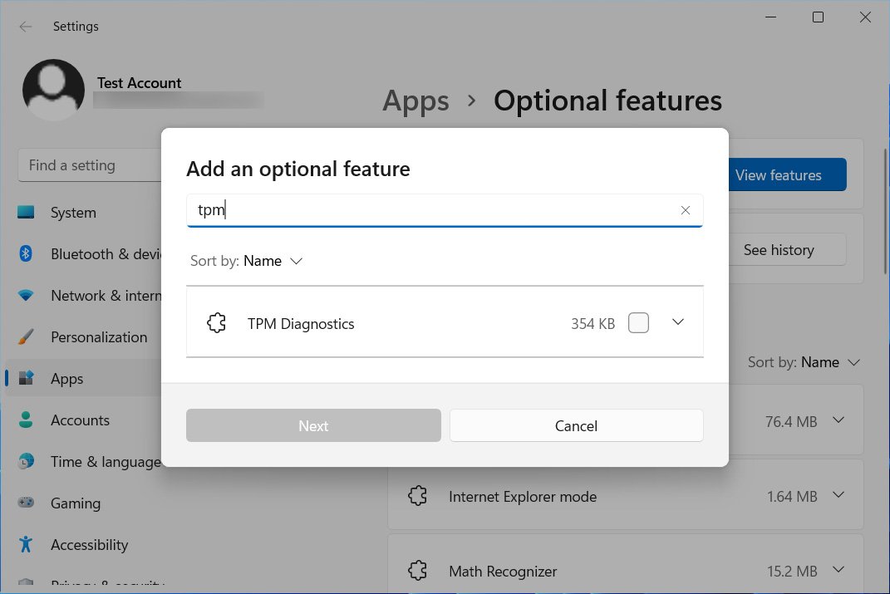The width and height of the screenshot is (890, 594).
Task: Click the Network wifi icon in sidebar
Action: 26,296
